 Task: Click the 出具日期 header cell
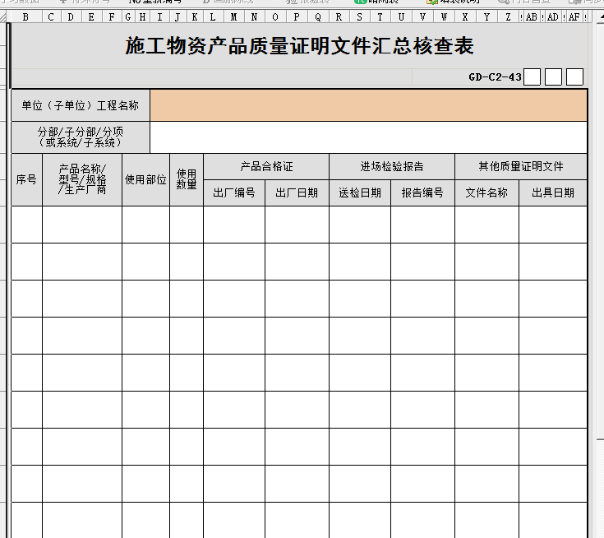pos(553,192)
